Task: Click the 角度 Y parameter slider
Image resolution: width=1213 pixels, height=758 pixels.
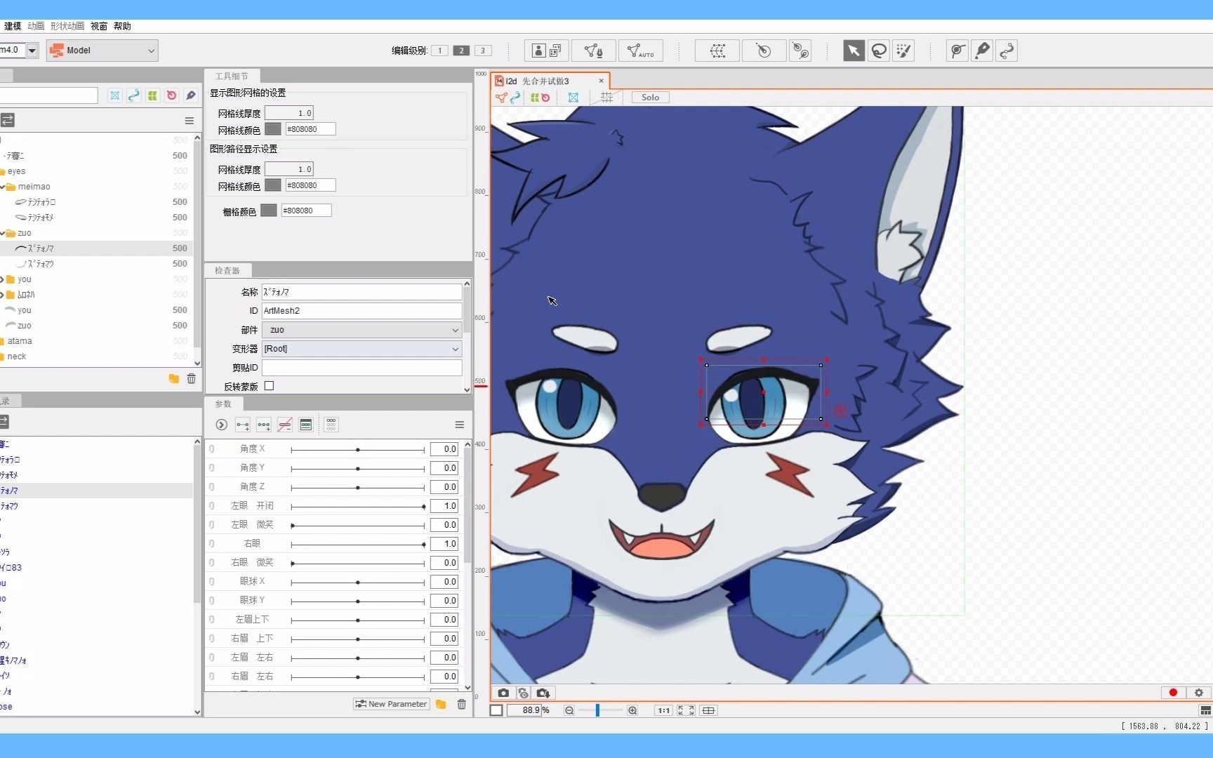Action: [358, 468]
